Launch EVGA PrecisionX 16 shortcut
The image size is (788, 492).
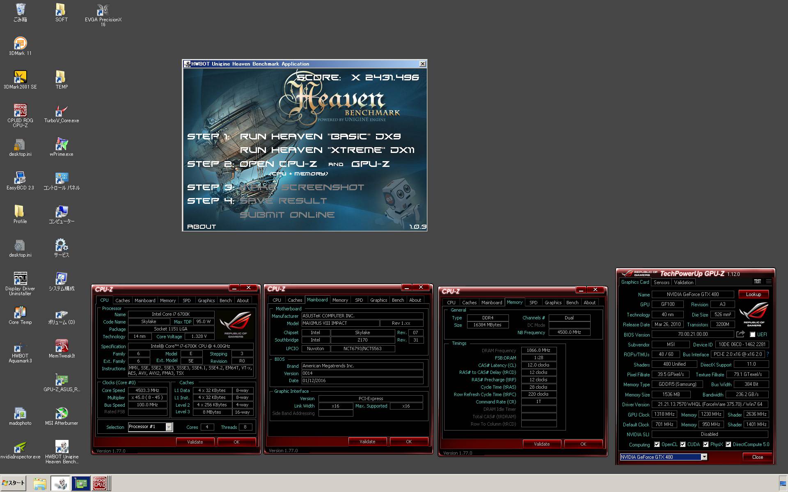pos(103,15)
